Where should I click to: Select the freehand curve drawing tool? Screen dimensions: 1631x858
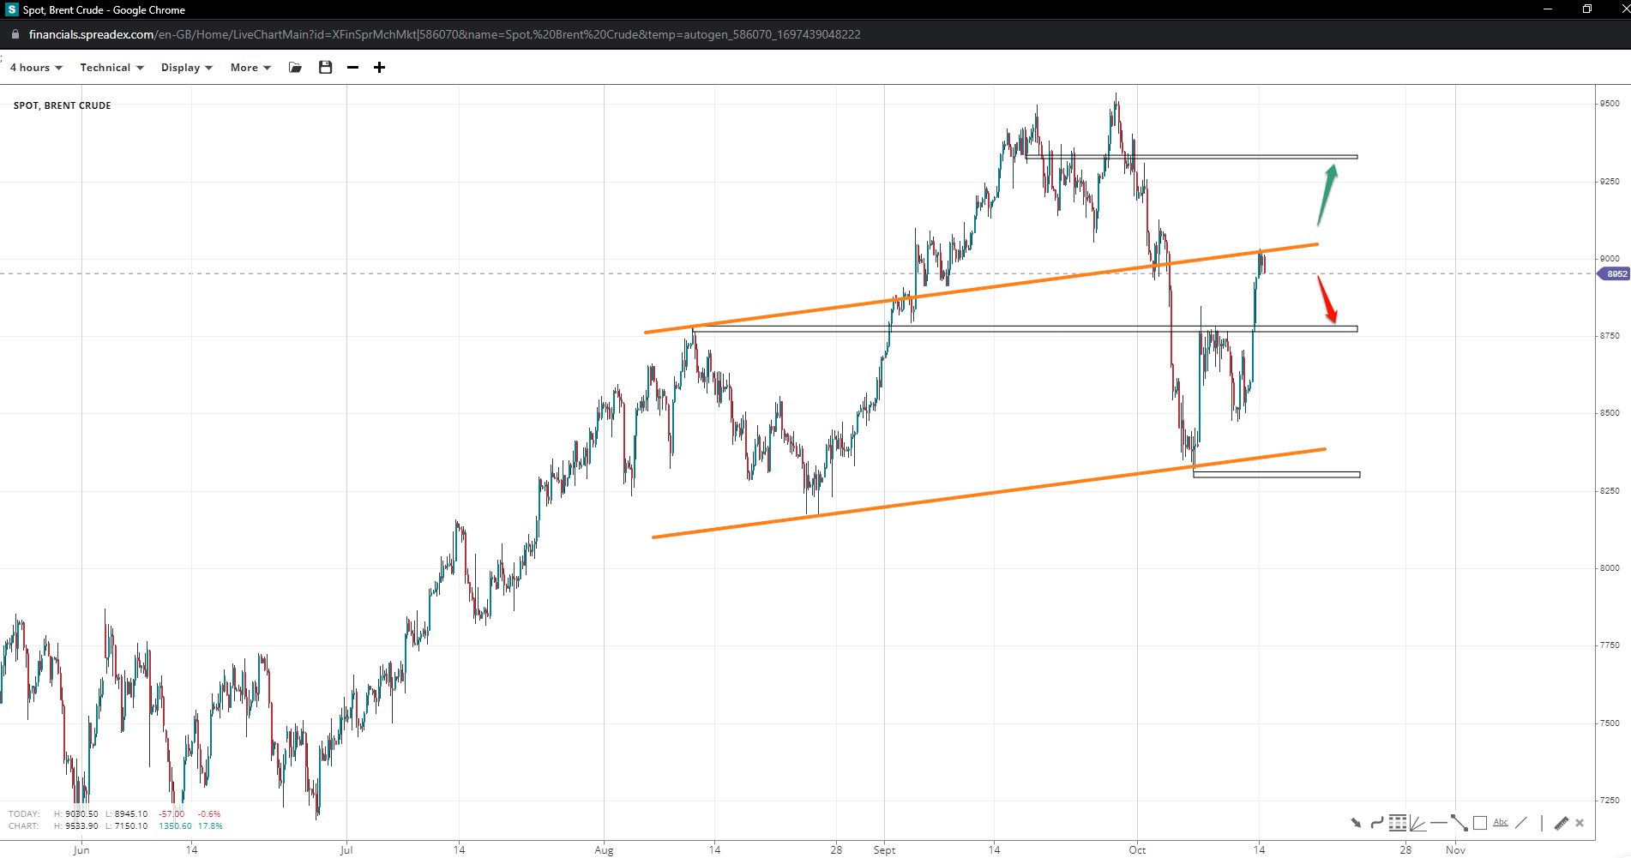point(1376,823)
